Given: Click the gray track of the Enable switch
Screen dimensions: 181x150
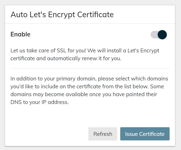Looking at the screenshot, I should coord(154,35).
